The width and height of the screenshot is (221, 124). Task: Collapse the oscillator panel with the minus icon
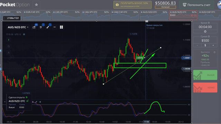coord(5,102)
